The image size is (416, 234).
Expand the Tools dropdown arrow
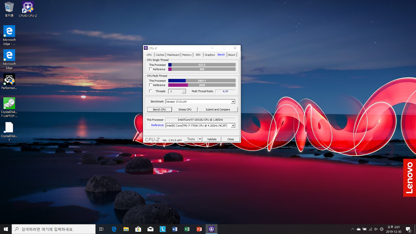200,139
